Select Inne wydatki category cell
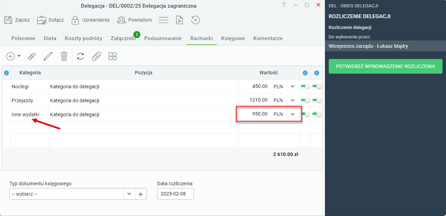The height and width of the screenshot is (216, 446). (x=30, y=114)
